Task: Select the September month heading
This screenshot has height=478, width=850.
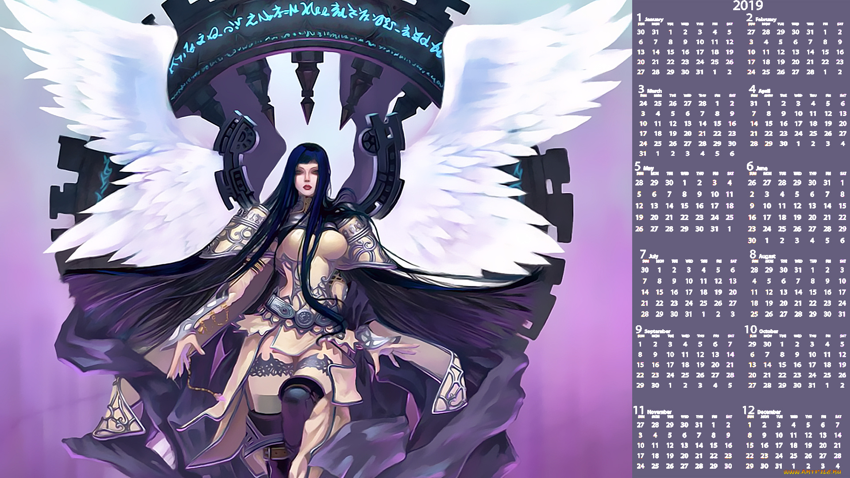Action: tap(657, 331)
